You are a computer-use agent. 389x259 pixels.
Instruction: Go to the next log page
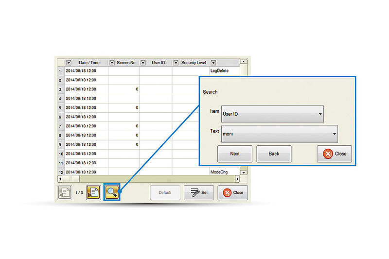coord(93,192)
